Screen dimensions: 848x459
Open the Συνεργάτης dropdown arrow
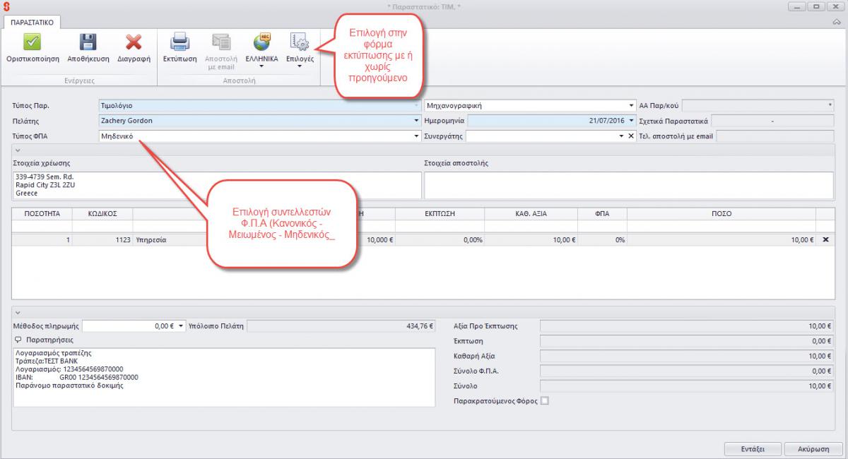point(620,136)
